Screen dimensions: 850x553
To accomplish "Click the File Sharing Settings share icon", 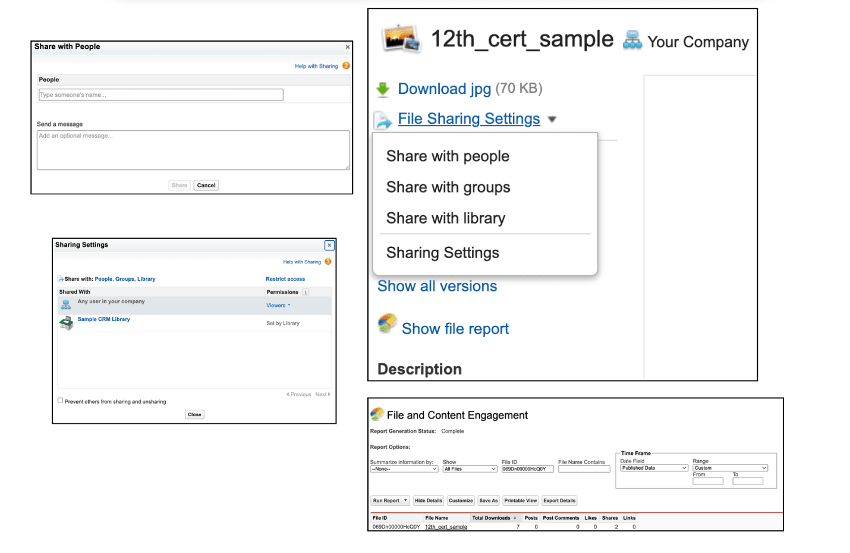I will (383, 120).
